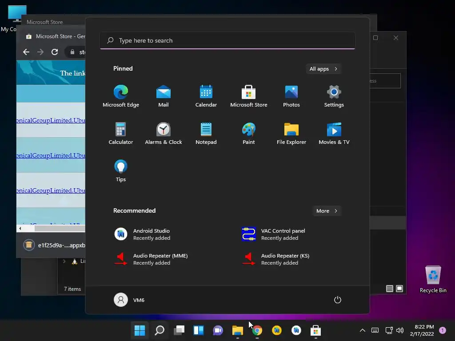
Task: Switch File Explorer to details view
Action: pos(389,289)
